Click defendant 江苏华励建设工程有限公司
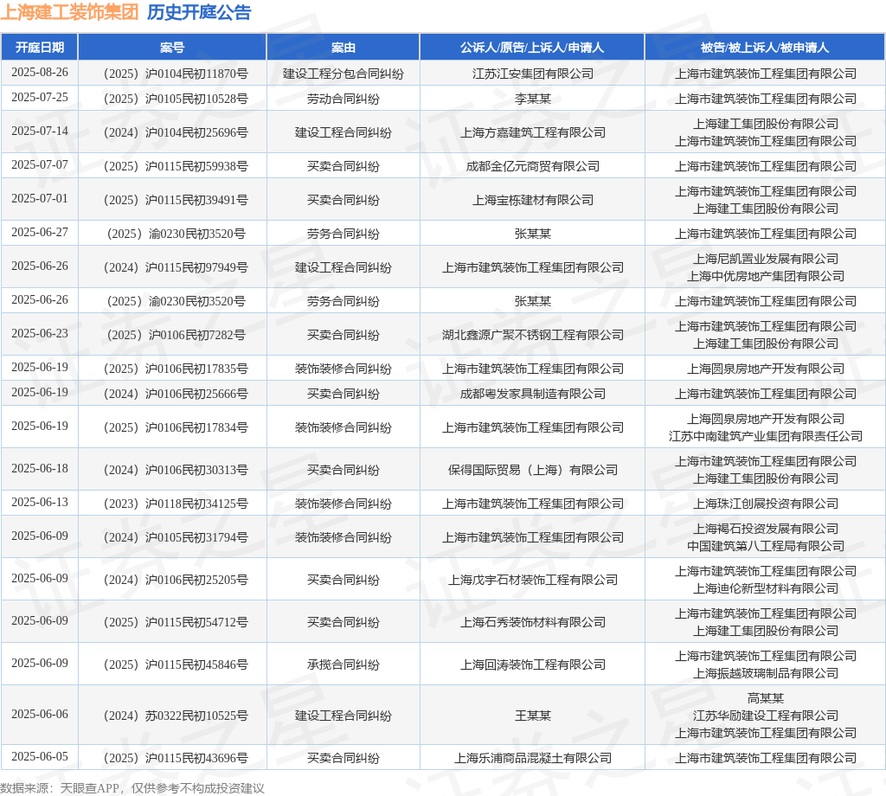This screenshot has width=886, height=796. coord(765,716)
